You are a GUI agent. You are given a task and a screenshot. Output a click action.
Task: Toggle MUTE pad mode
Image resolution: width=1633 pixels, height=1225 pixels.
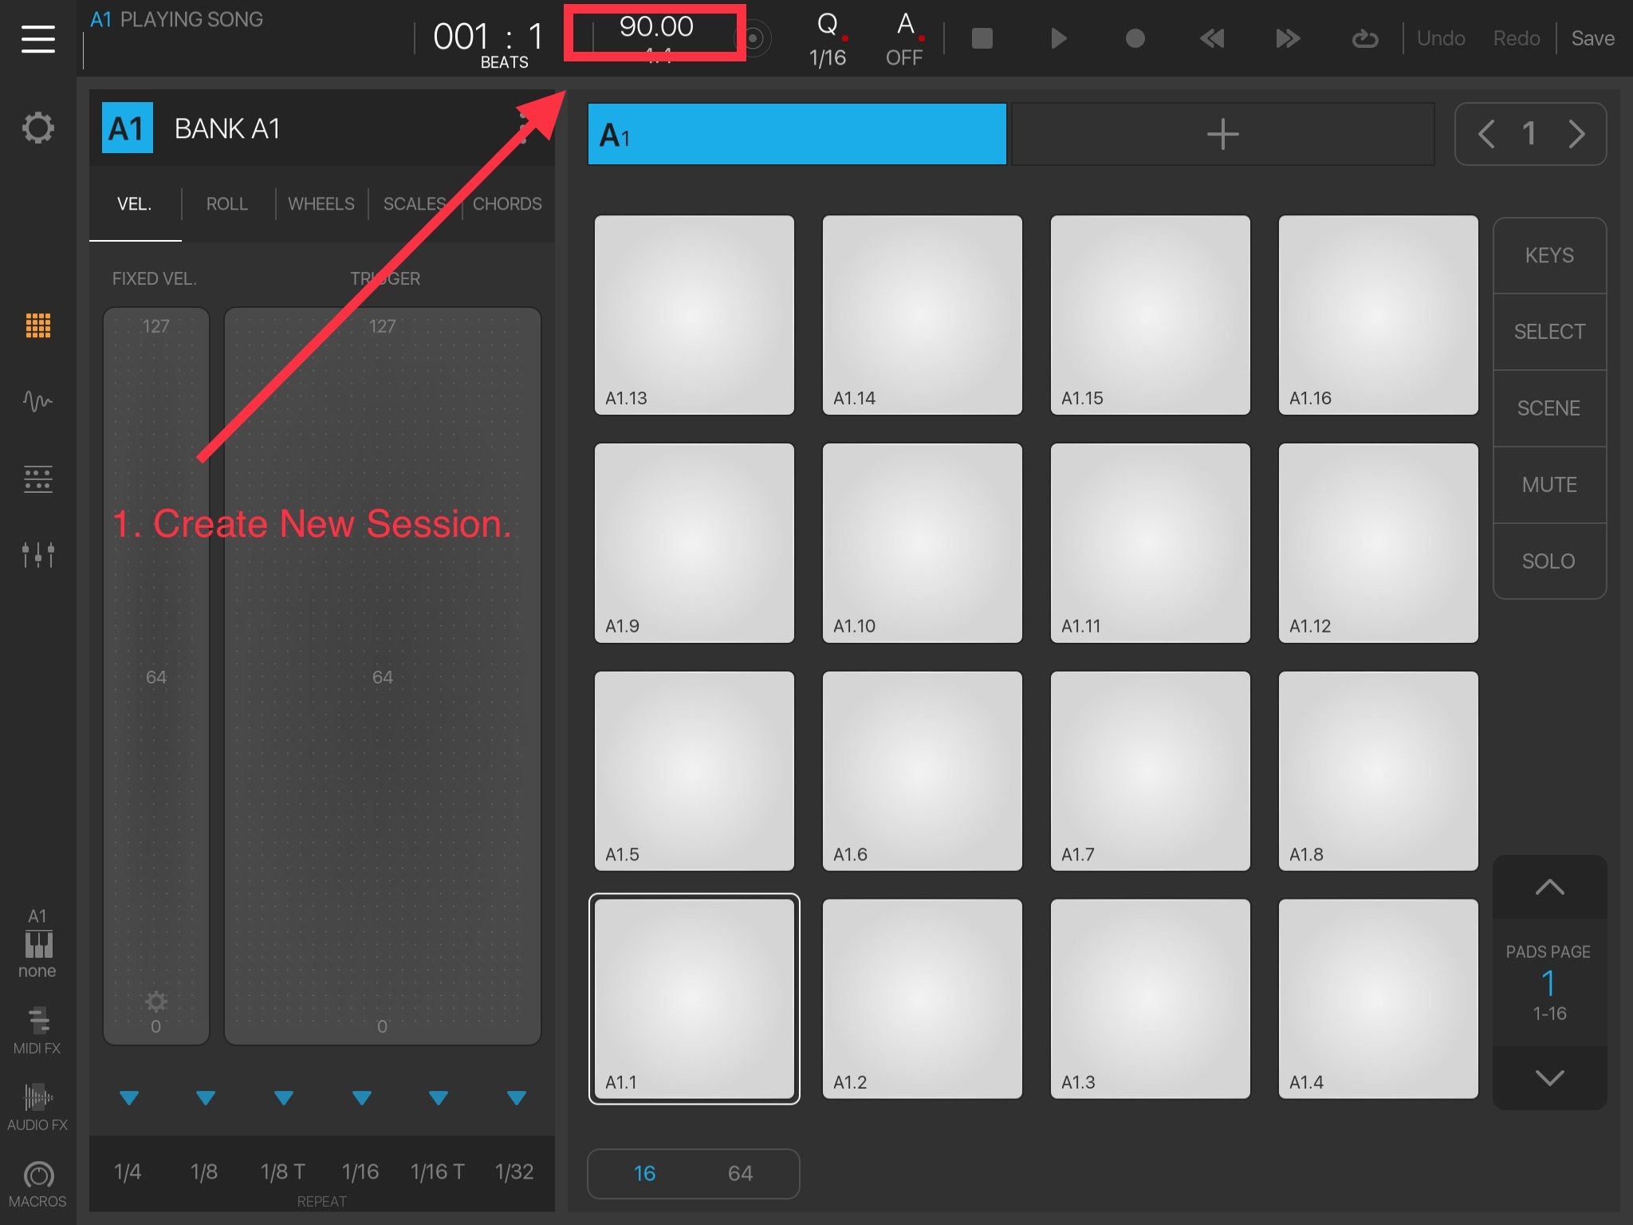pos(1549,485)
